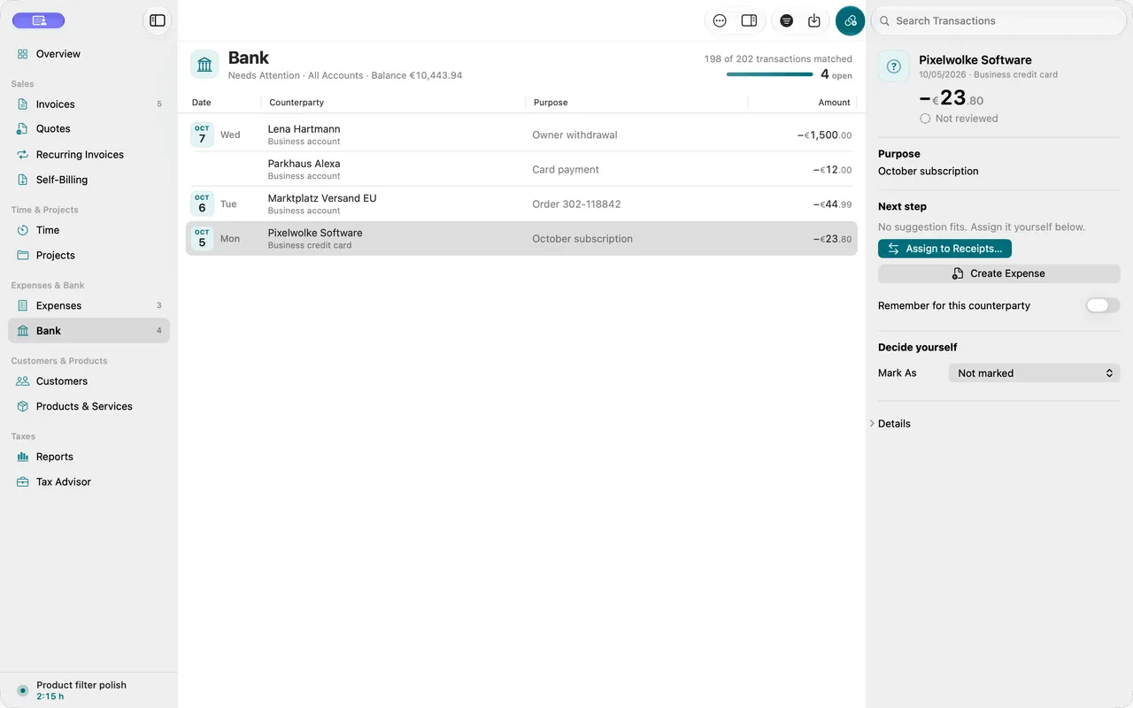Viewport: 1133px width, 708px height.
Task: Select the Parkhaus Alexa transaction
Action: (521, 170)
